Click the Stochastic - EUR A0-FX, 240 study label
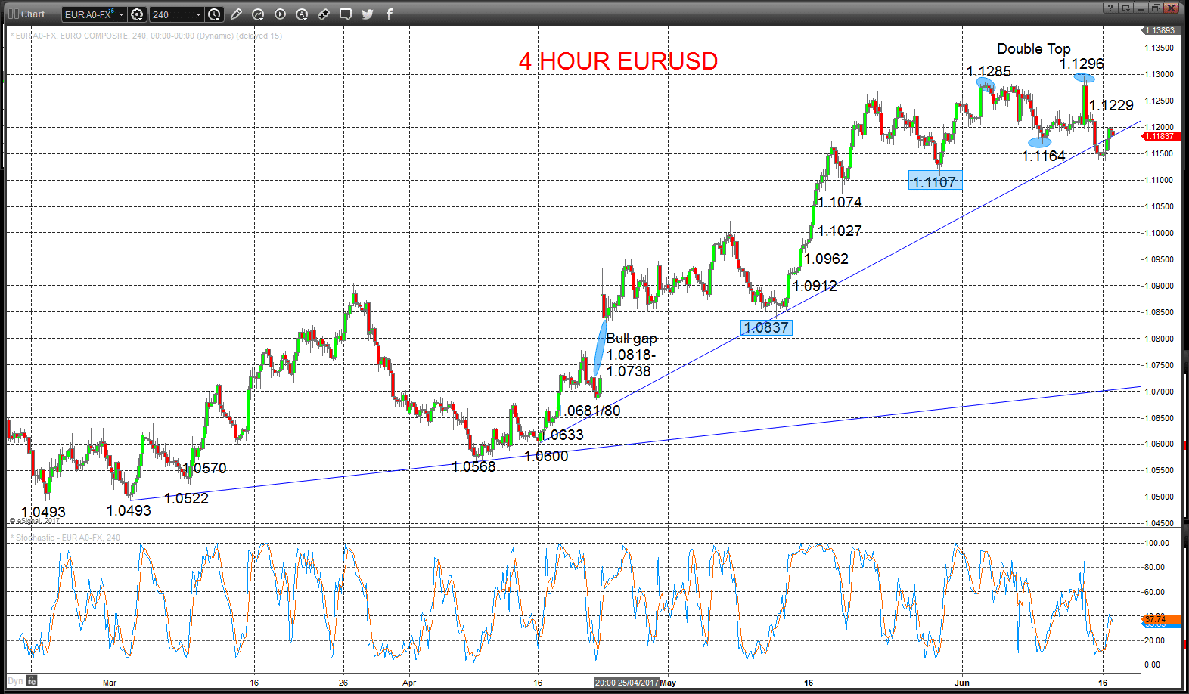This screenshot has width=1189, height=694. pyautogui.click(x=66, y=538)
